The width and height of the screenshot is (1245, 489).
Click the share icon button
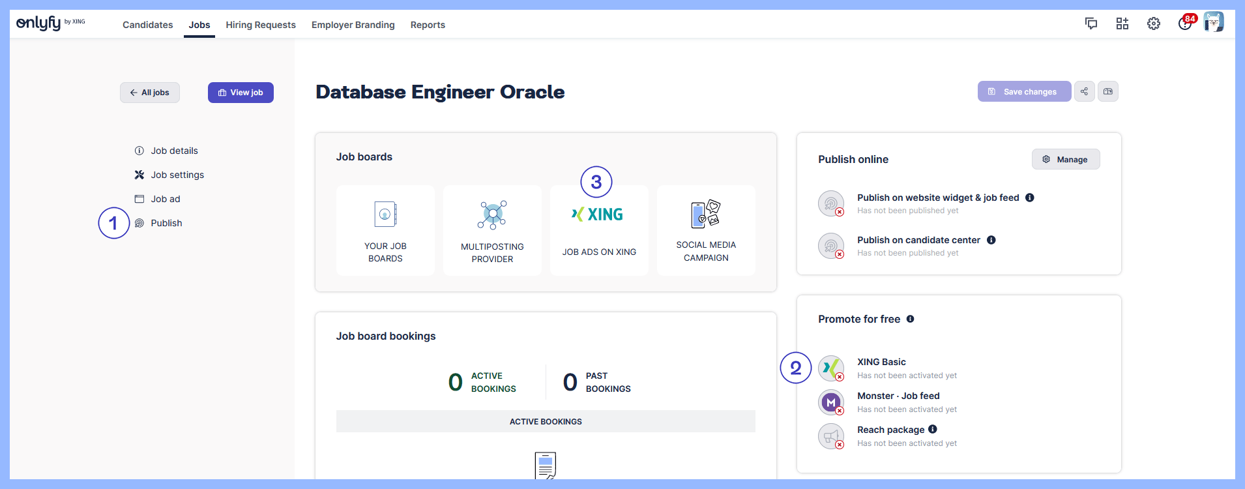[1084, 92]
